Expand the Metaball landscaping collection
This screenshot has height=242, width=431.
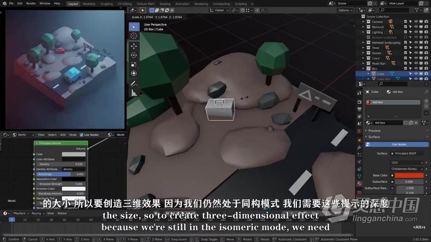pyautogui.click(x=363, y=43)
